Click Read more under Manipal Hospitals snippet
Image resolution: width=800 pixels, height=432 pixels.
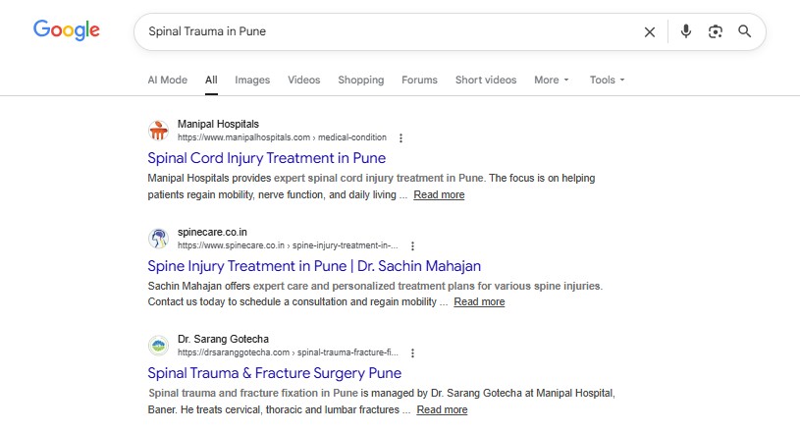439,194
